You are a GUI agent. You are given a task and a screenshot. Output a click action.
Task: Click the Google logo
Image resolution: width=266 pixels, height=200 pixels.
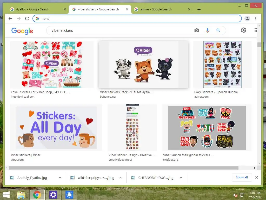(22, 31)
